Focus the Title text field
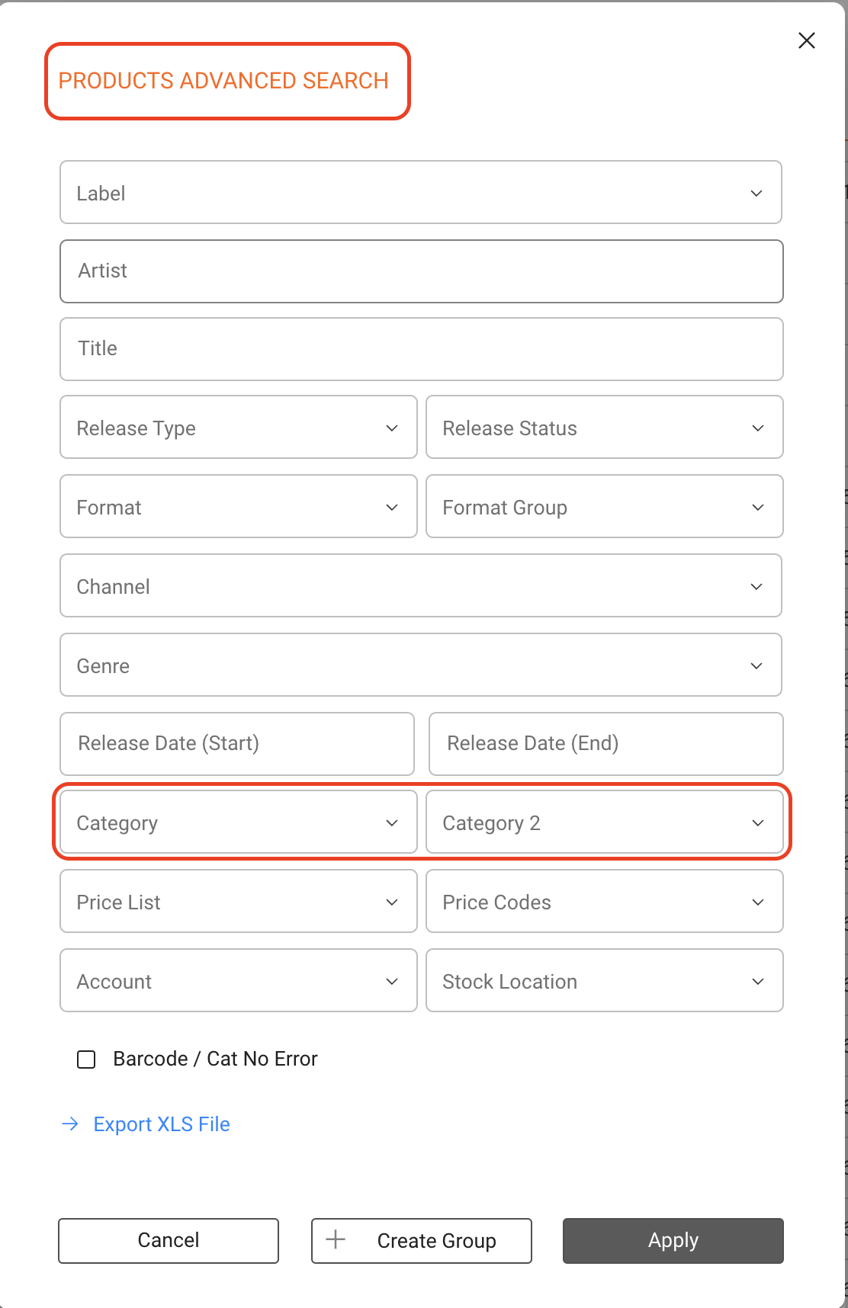This screenshot has height=1308, width=848. [x=422, y=349]
